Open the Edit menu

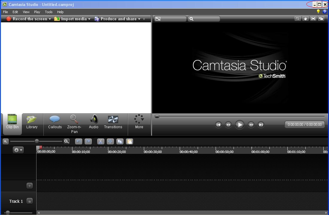15,12
